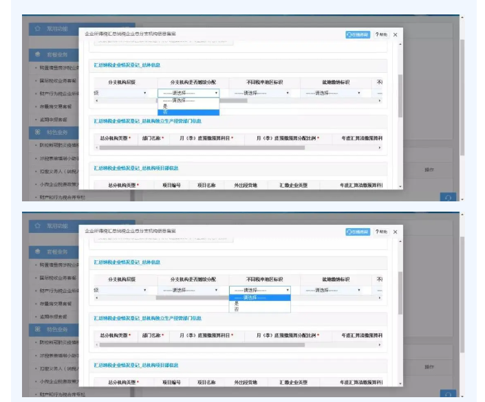Image resolution: width=485 pixels, height=402 pixels.
Task: Open 在线咨询 in the lower screenshot's dialog header
Action: 358,232
